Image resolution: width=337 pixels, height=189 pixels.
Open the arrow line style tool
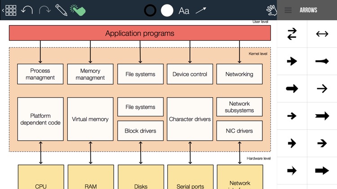(x=201, y=10)
